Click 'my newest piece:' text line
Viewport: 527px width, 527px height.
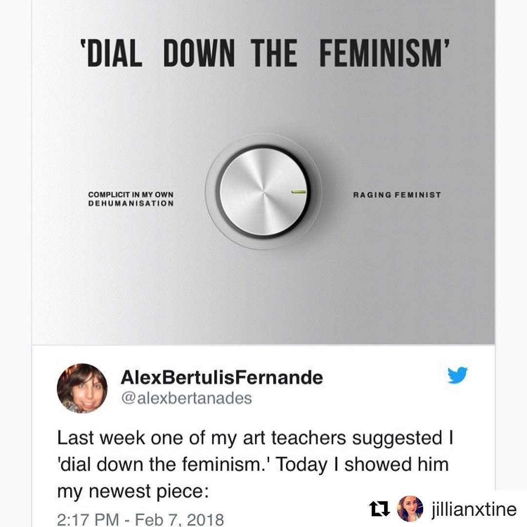pyautogui.click(x=133, y=491)
